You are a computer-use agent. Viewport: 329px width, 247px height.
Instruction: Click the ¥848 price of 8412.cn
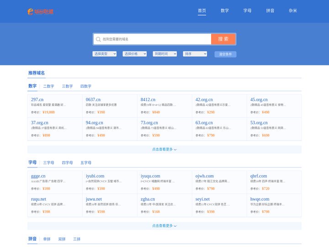click(x=156, y=112)
